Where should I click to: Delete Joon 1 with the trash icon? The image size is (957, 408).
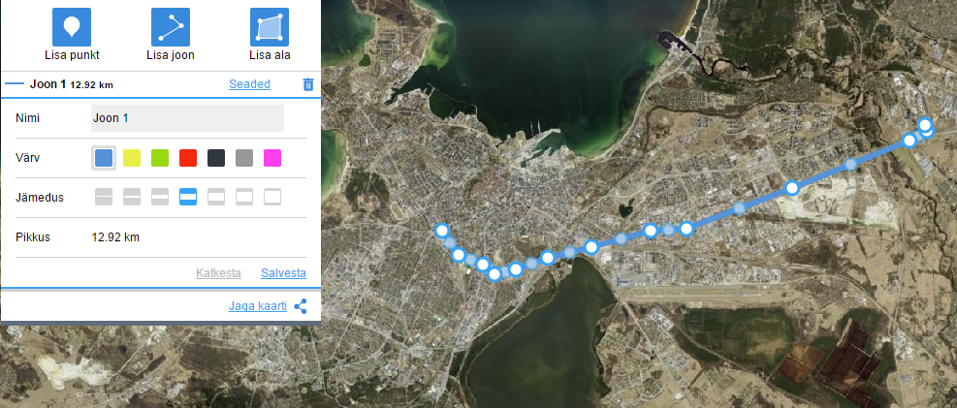click(x=308, y=84)
